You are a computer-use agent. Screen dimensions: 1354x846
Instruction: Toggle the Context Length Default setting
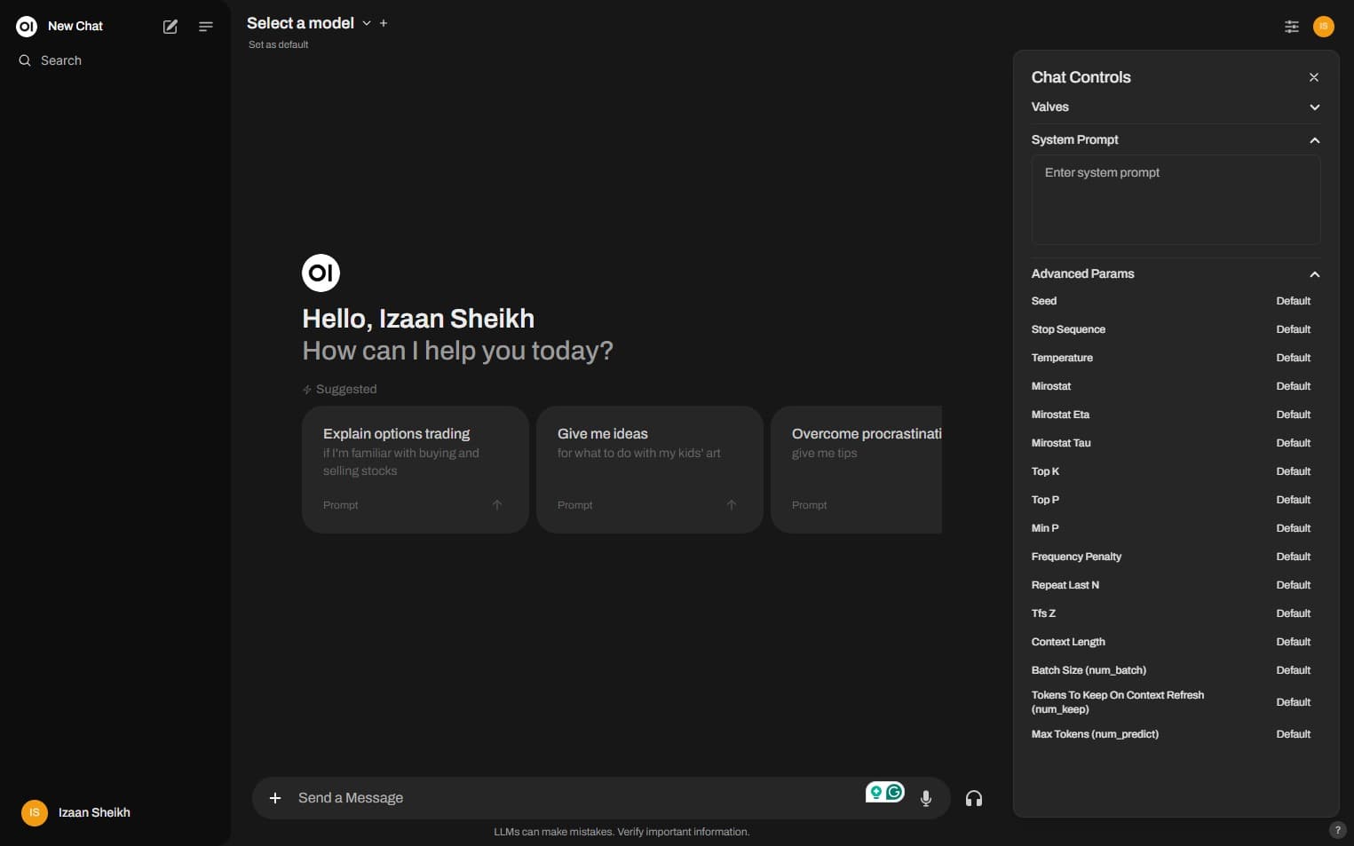(x=1294, y=642)
